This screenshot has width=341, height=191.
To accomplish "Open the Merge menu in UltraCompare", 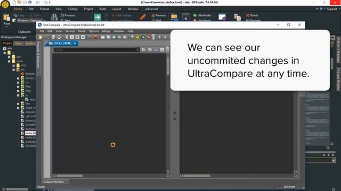I will [x=106, y=31].
